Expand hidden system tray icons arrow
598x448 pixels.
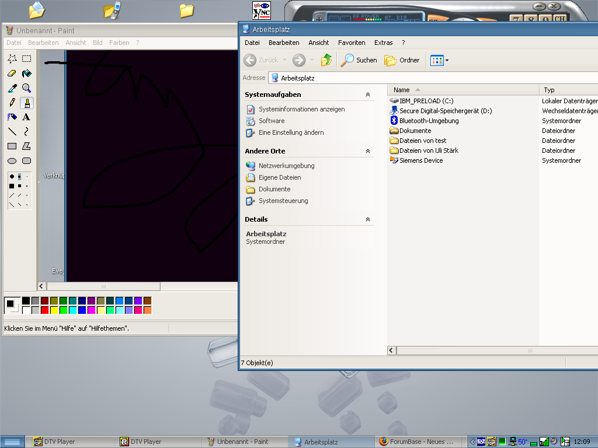point(472,442)
